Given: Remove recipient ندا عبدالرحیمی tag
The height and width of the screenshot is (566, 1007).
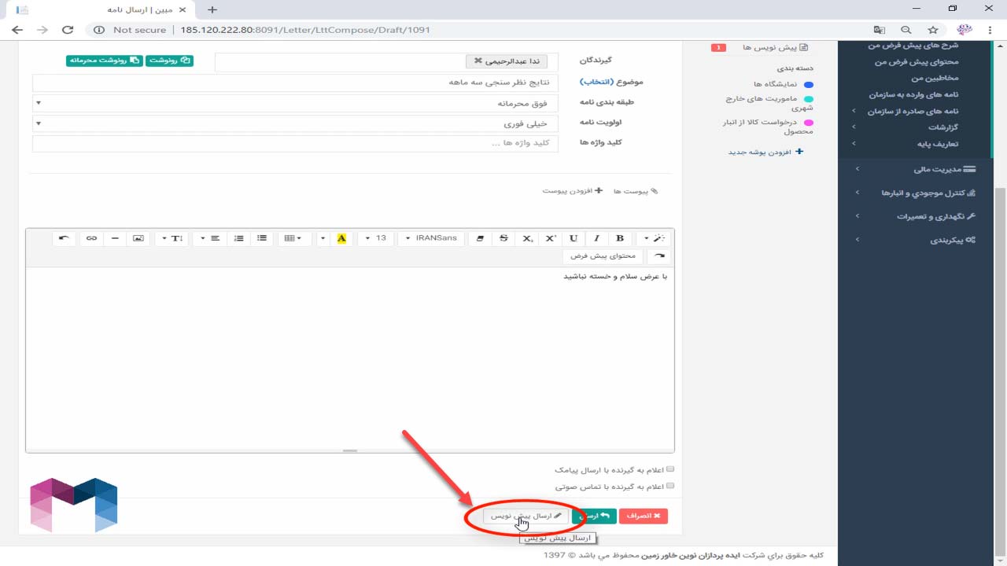Looking at the screenshot, I should [x=478, y=61].
